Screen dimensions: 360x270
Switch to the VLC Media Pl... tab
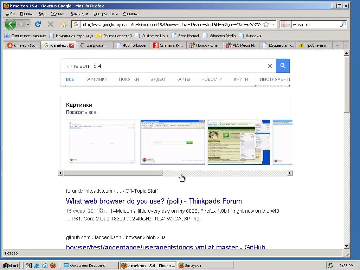click(241, 45)
